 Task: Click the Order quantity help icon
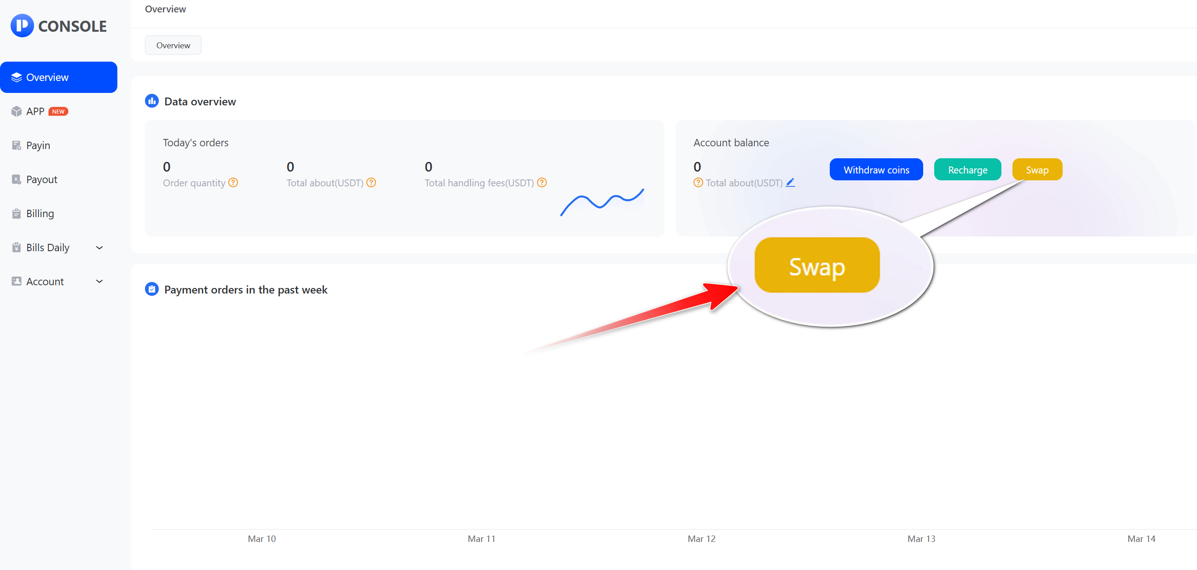pos(233,183)
